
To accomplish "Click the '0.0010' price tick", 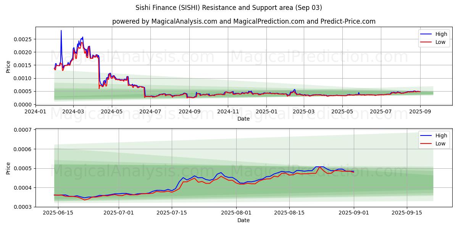I will (24, 78).
